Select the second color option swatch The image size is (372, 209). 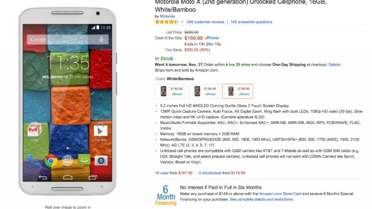pos(204,91)
